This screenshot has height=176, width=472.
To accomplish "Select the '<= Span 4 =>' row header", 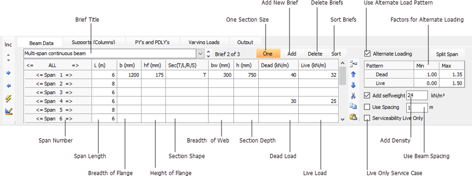I will 57,101.
